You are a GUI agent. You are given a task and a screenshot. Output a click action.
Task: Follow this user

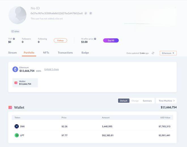point(60,41)
